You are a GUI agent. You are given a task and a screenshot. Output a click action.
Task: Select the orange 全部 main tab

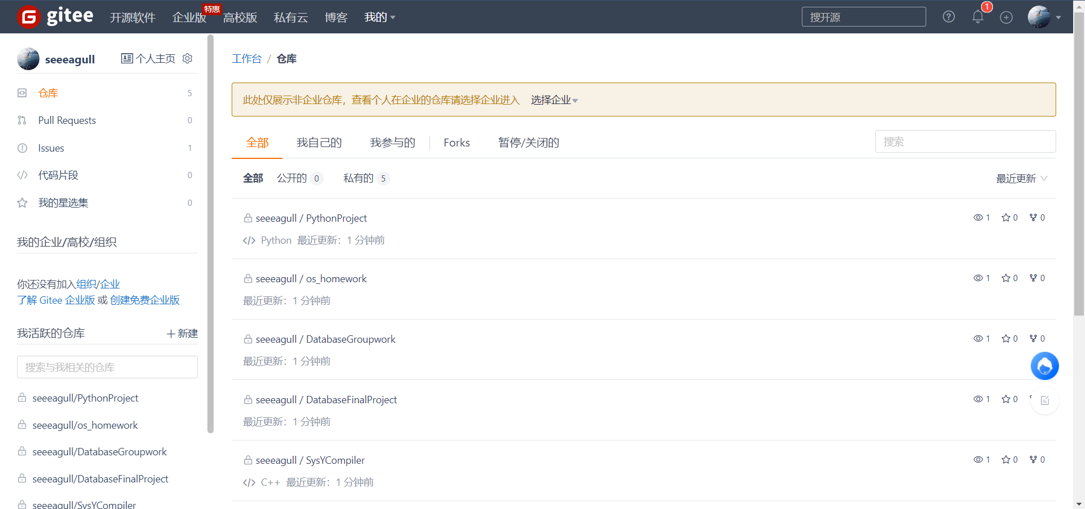tap(257, 143)
